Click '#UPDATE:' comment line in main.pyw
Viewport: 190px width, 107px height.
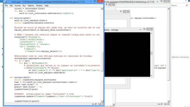(x=44, y=94)
